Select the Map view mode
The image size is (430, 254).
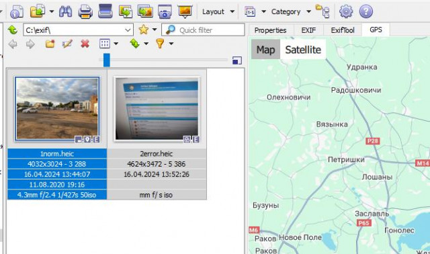265,50
